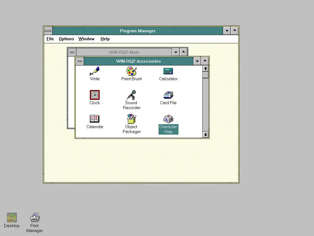Screen dimensions: 314x236
Task: Minimize the WIN-OS/2 Main window
Action: point(176,52)
